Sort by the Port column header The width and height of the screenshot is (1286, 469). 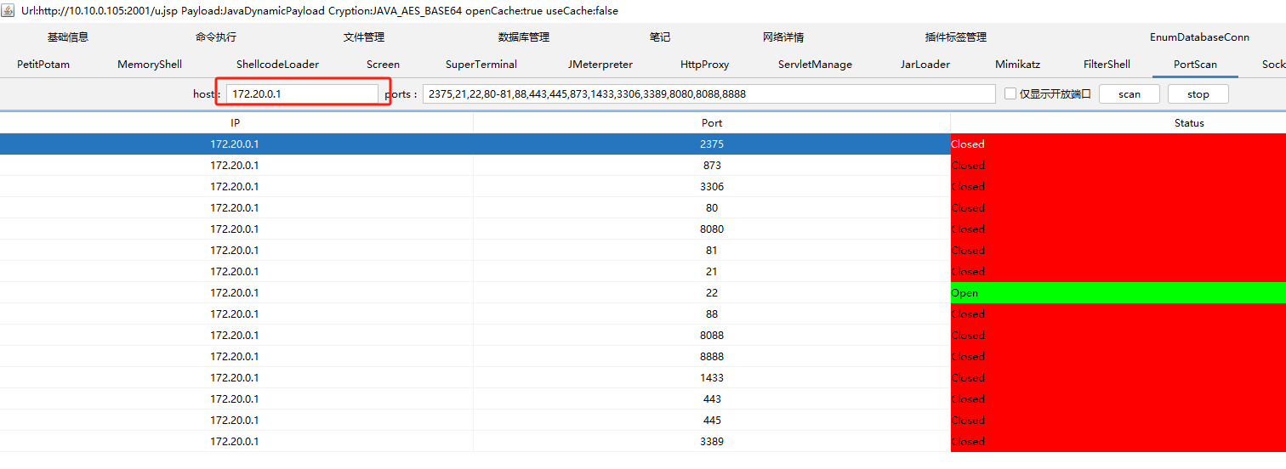tap(712, 123)
